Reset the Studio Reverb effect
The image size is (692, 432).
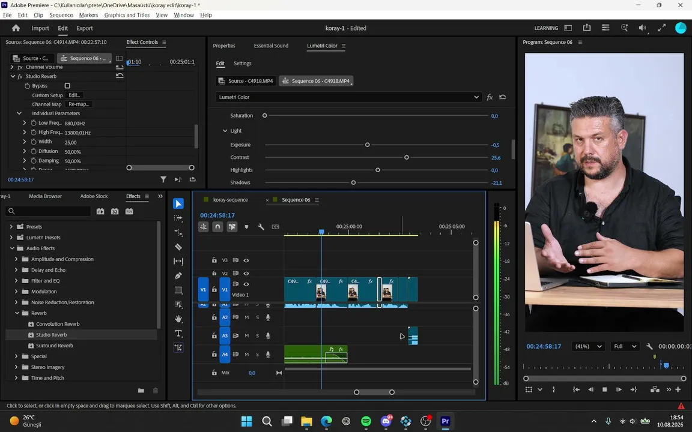[119, 76]
